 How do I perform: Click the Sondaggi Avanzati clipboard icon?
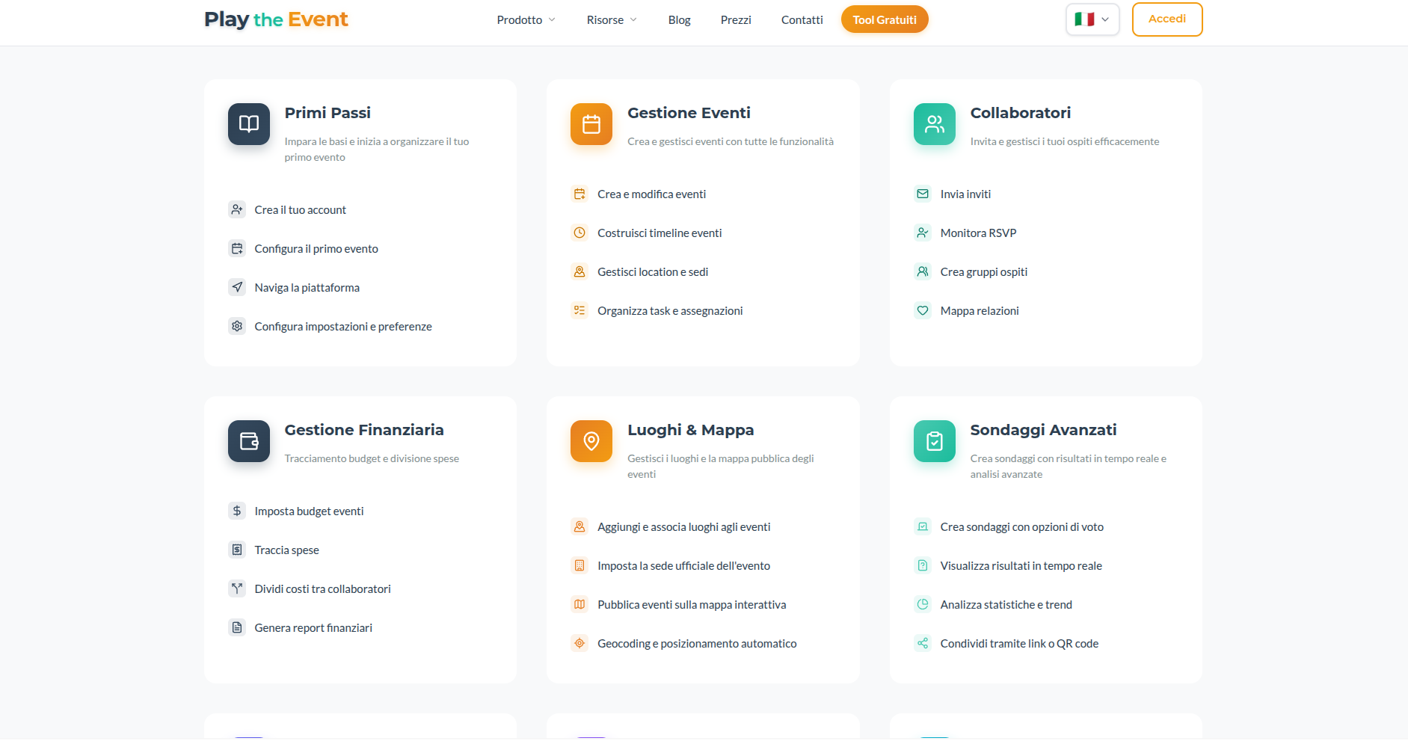click(x=935, y=441)
